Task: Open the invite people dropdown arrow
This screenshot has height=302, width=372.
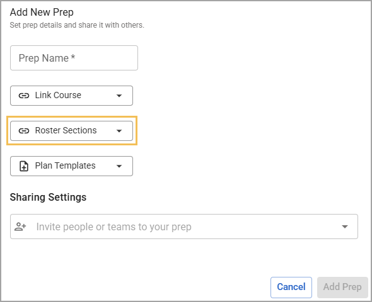Action: [345, 226]
